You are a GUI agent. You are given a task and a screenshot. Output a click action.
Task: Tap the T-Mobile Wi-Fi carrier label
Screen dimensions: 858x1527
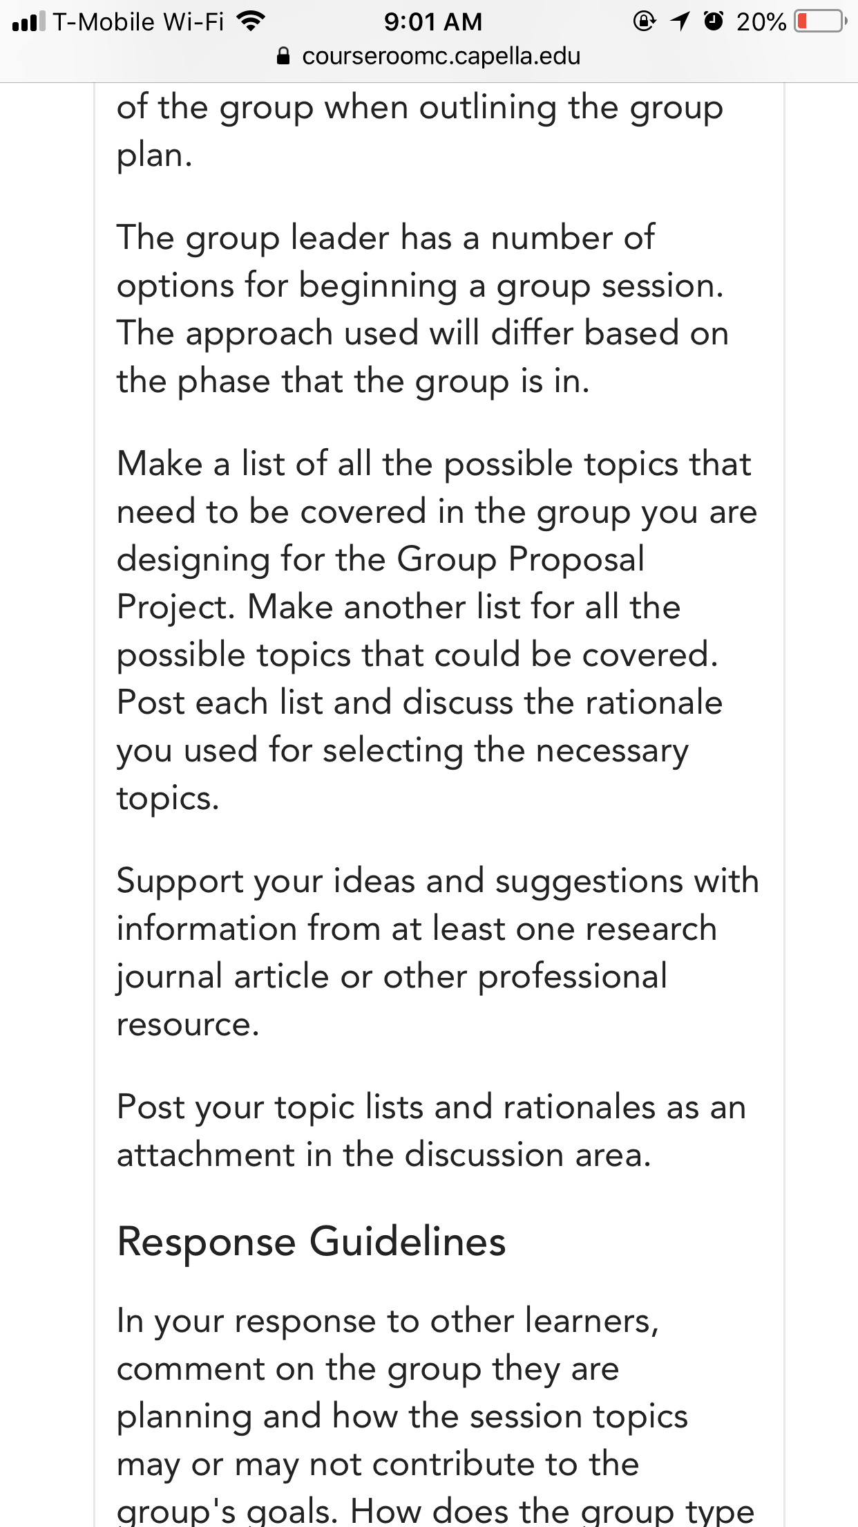(138, 21)
